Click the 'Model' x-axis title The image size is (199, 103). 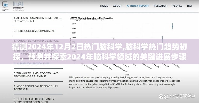(127, 75)
